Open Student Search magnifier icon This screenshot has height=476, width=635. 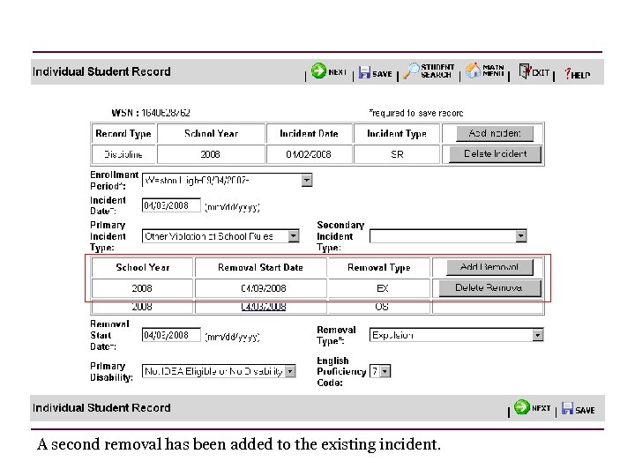[x=412, y=71]
